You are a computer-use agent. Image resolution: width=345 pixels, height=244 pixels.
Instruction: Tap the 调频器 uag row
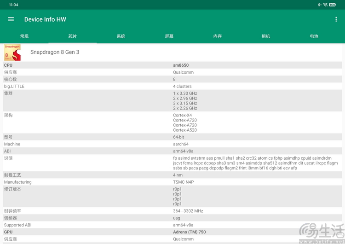pyautogui.click(x=172, y=218)
